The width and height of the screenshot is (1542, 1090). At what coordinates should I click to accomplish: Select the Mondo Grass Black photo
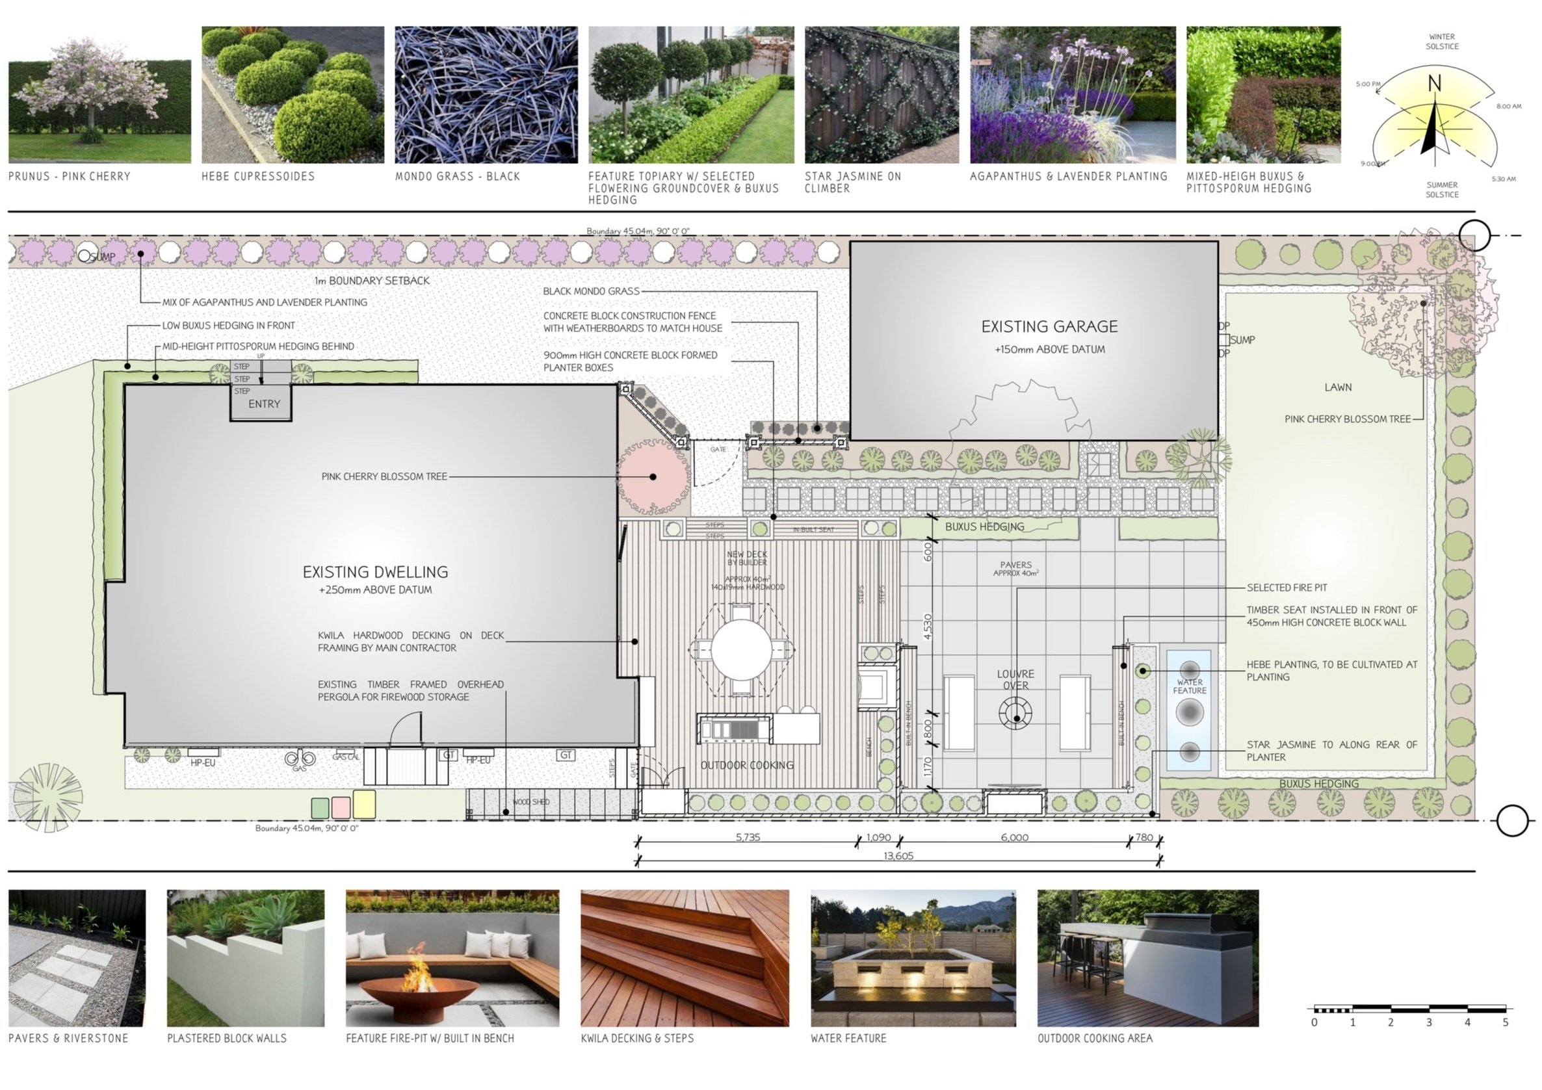coord(486,95)
